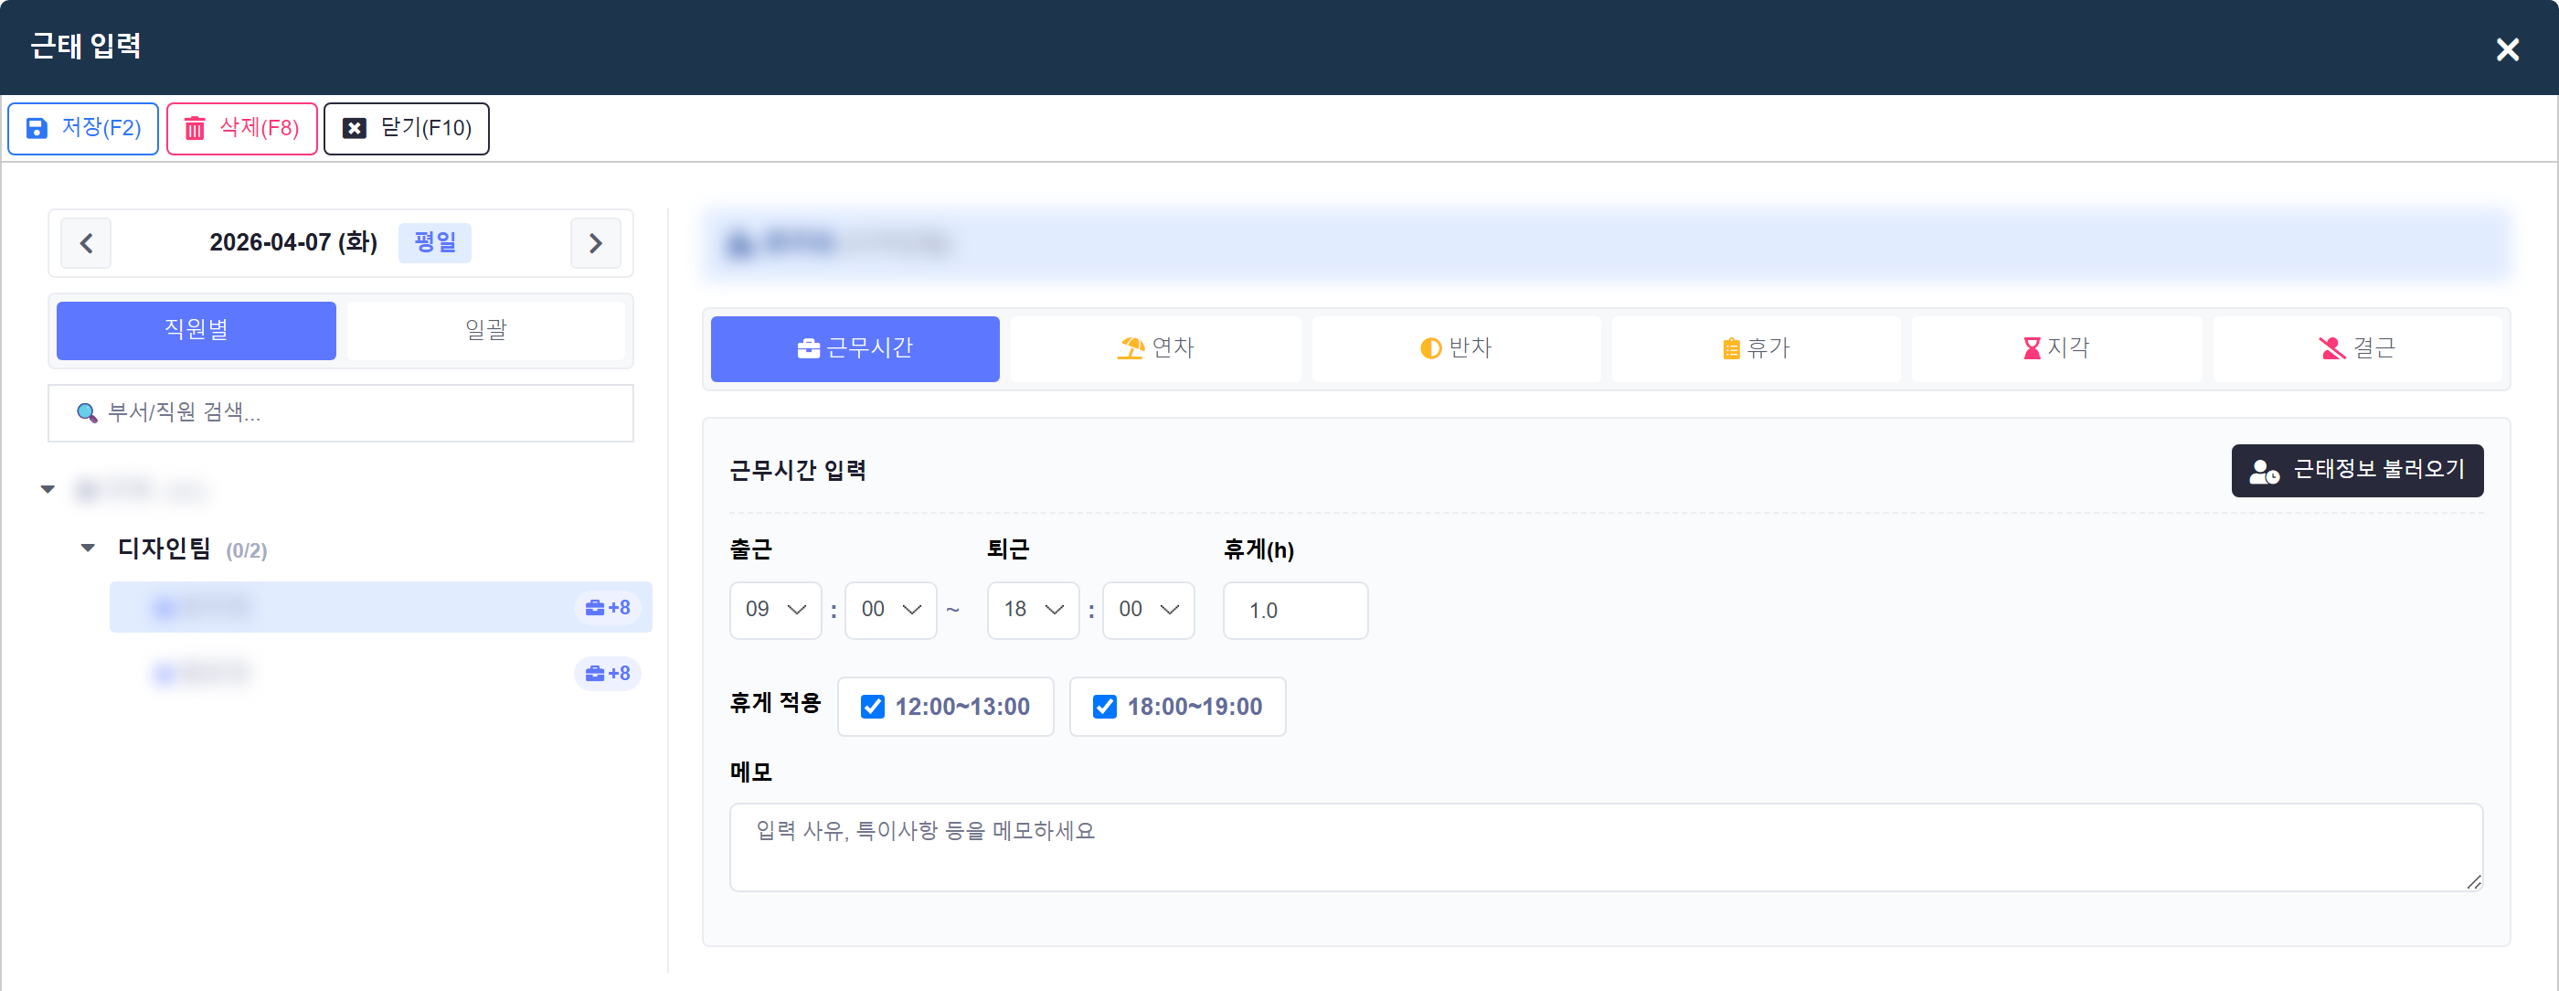Select the 디자인팀 department row

(192, 549)
